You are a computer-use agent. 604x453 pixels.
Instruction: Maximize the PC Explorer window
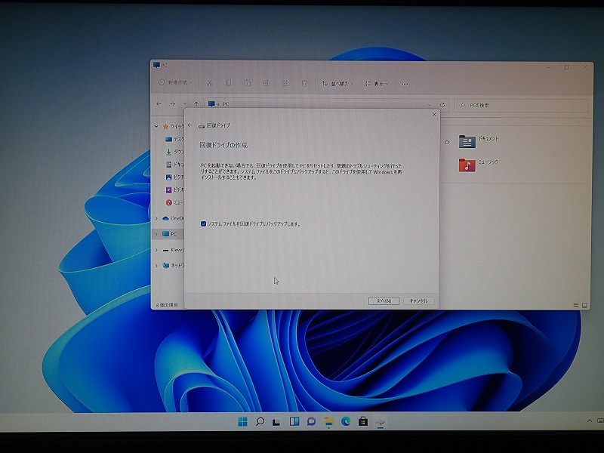(x=566, y=67)
